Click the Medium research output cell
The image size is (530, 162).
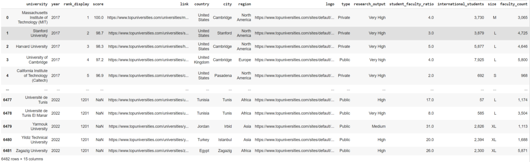point(379,126)
